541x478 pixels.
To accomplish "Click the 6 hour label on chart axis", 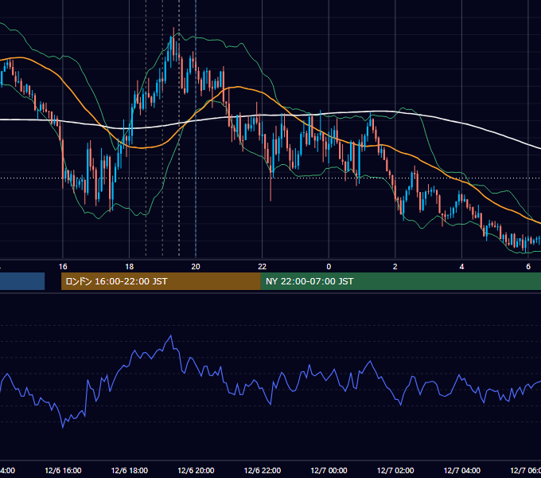I will click(x=528, y=267).
